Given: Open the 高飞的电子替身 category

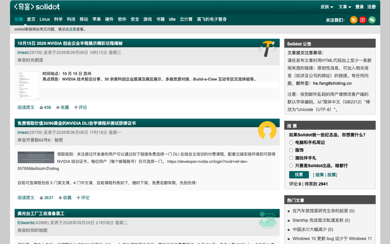Looking at the screenshot, I should pyautogui.click(x=212, y=19).
